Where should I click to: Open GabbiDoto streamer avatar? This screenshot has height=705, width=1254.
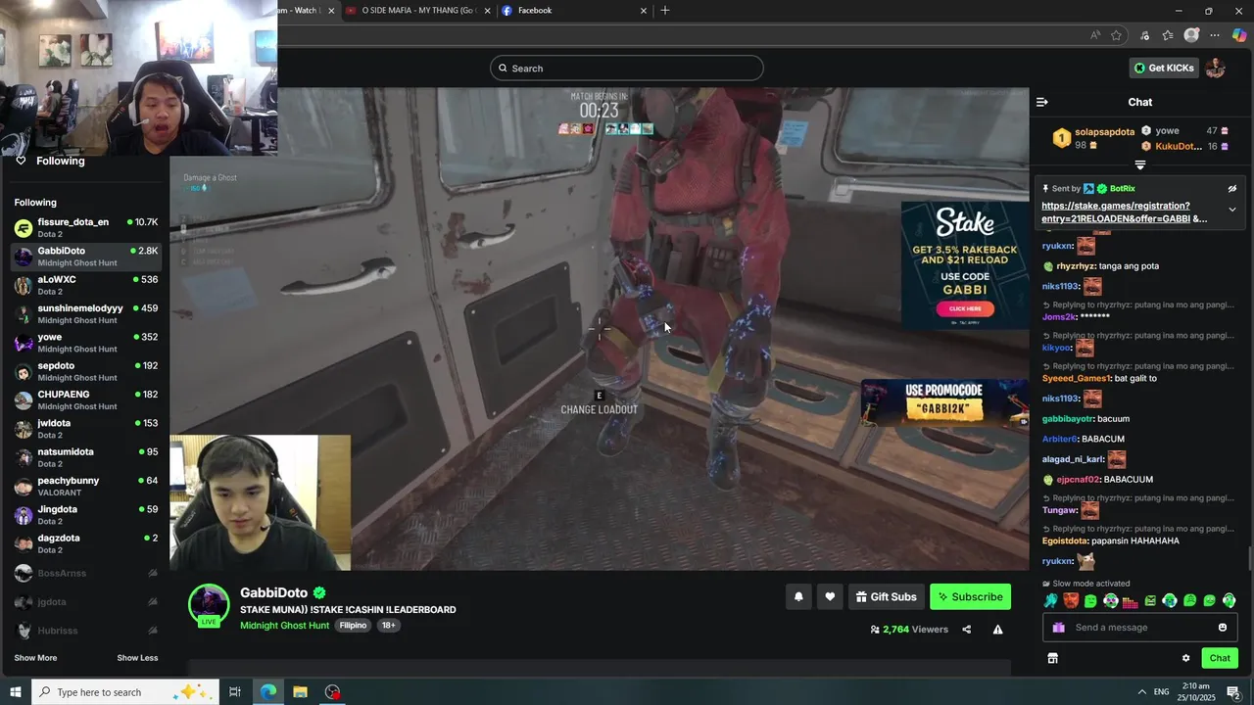pyautogui.click(x=209, y=605)
